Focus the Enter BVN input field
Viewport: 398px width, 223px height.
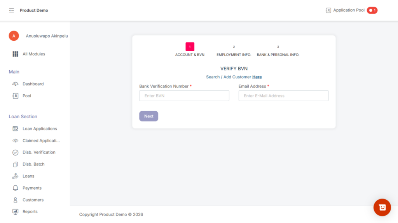(184, 96)
